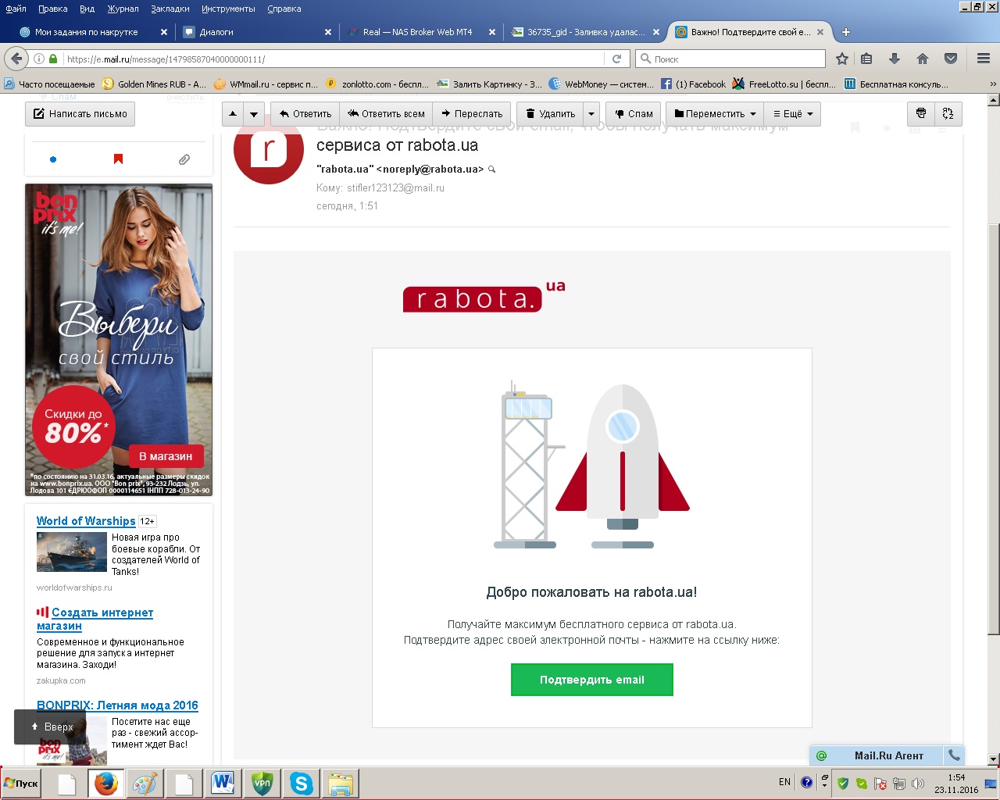Click the green Подтвердить email button
Image resolution: width=1000 pixels, height=800 pixels.
591,680
